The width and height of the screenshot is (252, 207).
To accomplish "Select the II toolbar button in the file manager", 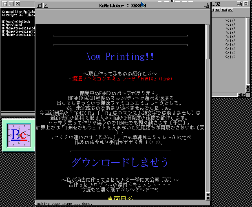I will pyautogui.click(x=218, y=10).
